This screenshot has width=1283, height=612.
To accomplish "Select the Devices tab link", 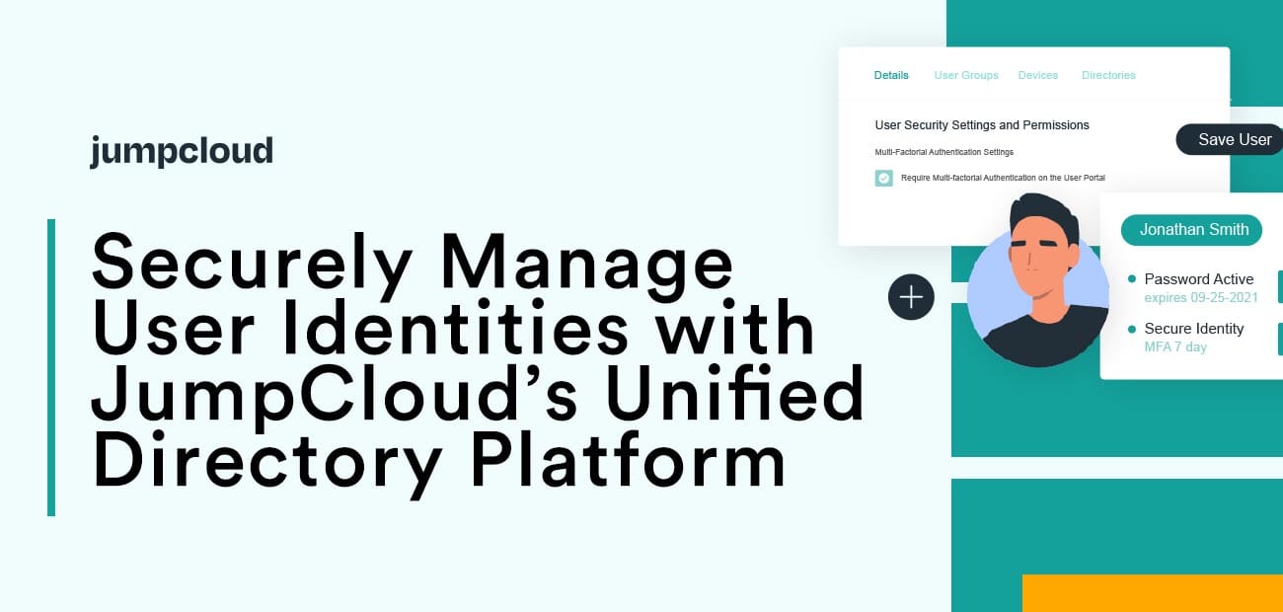I will 1038,75.
